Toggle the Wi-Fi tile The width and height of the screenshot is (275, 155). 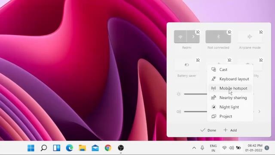(x=180, y=37)
